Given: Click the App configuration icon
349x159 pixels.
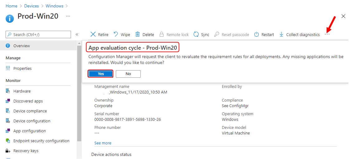Looking at the screenshot, I should click(x=8, y=131).
